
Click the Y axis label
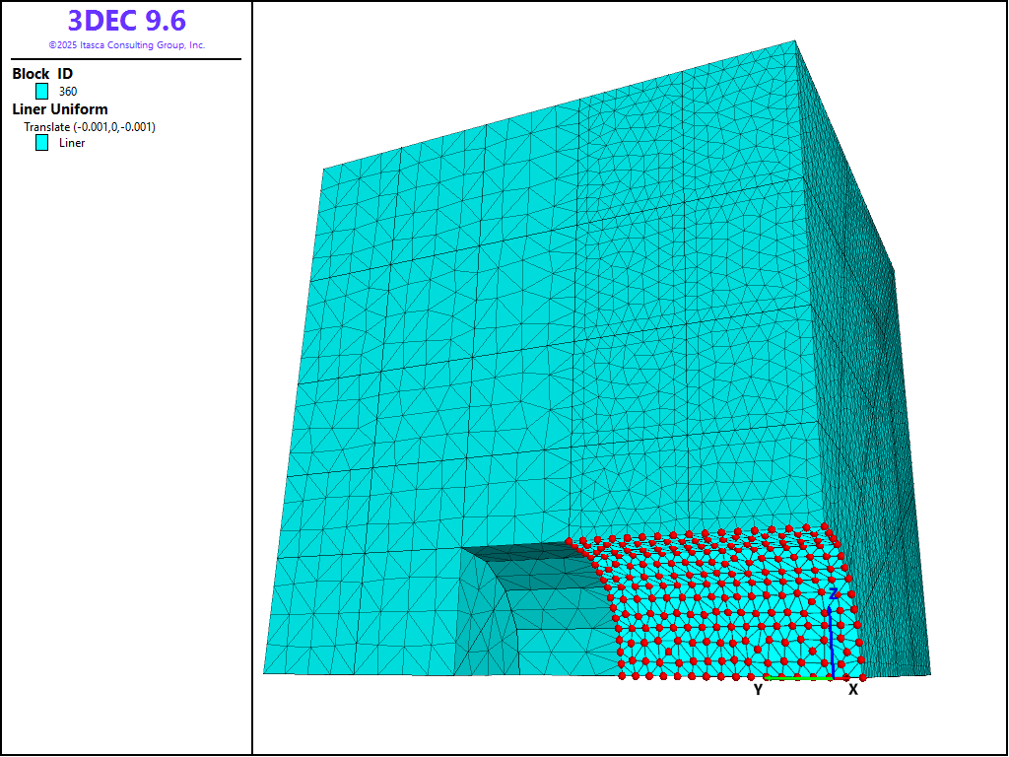pyautogui.click(x=758, y=690)
